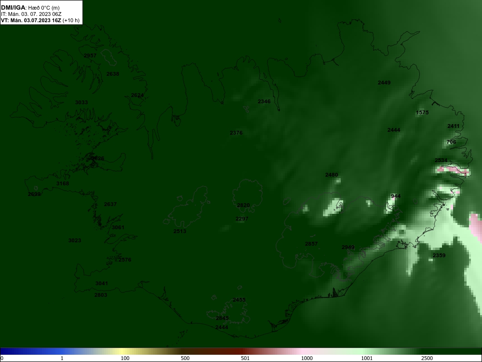Click the map value 2449
The width and height of the screenshot is (482, 362).
click(384, 83)
